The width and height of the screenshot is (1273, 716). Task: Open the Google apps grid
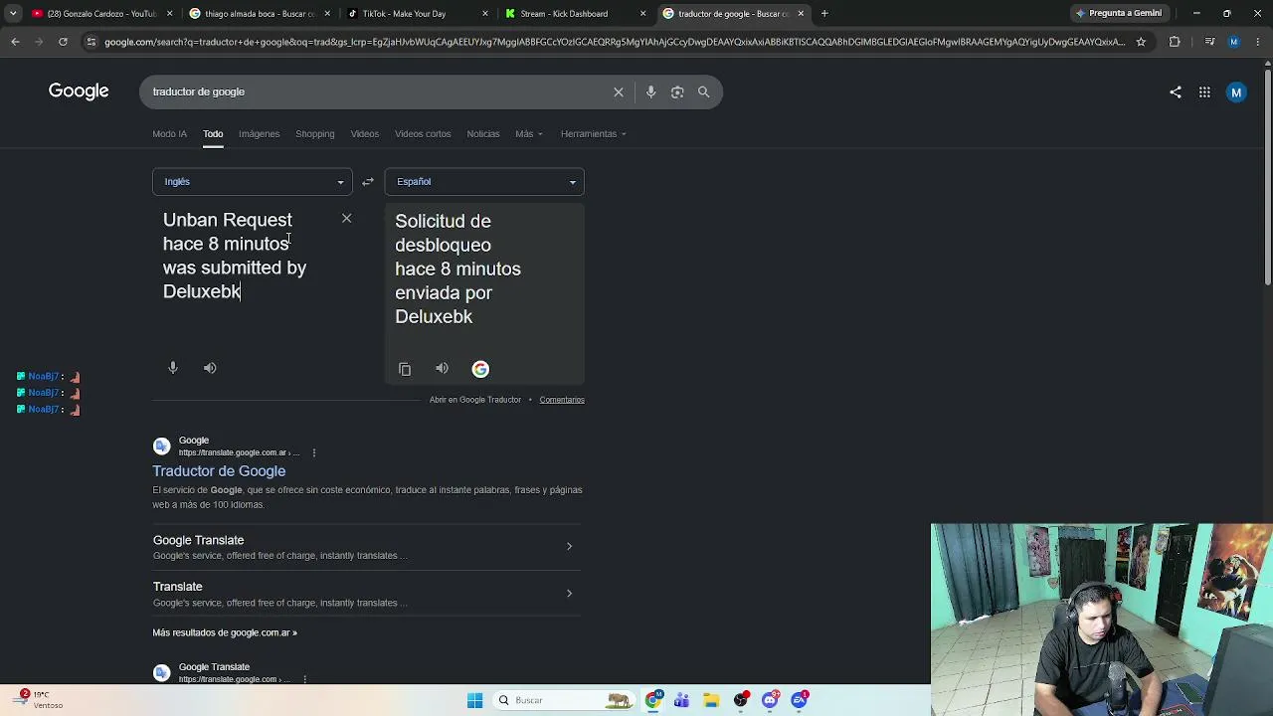[1204, 92]
